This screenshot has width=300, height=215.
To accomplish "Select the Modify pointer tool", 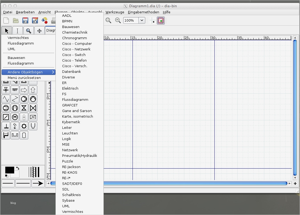I will pyautogui.click(x=6, y=30).
